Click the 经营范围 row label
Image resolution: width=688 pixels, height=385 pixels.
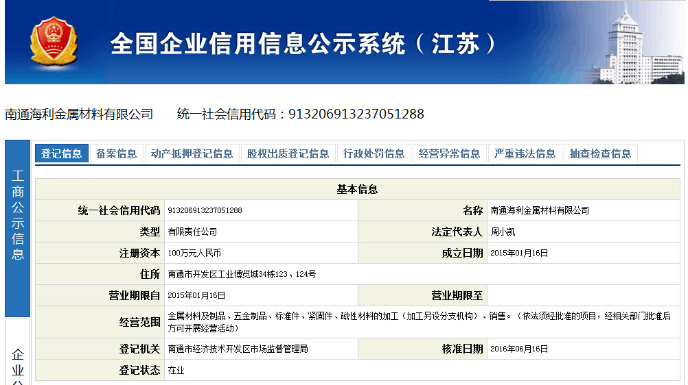[x=139, y=323]
